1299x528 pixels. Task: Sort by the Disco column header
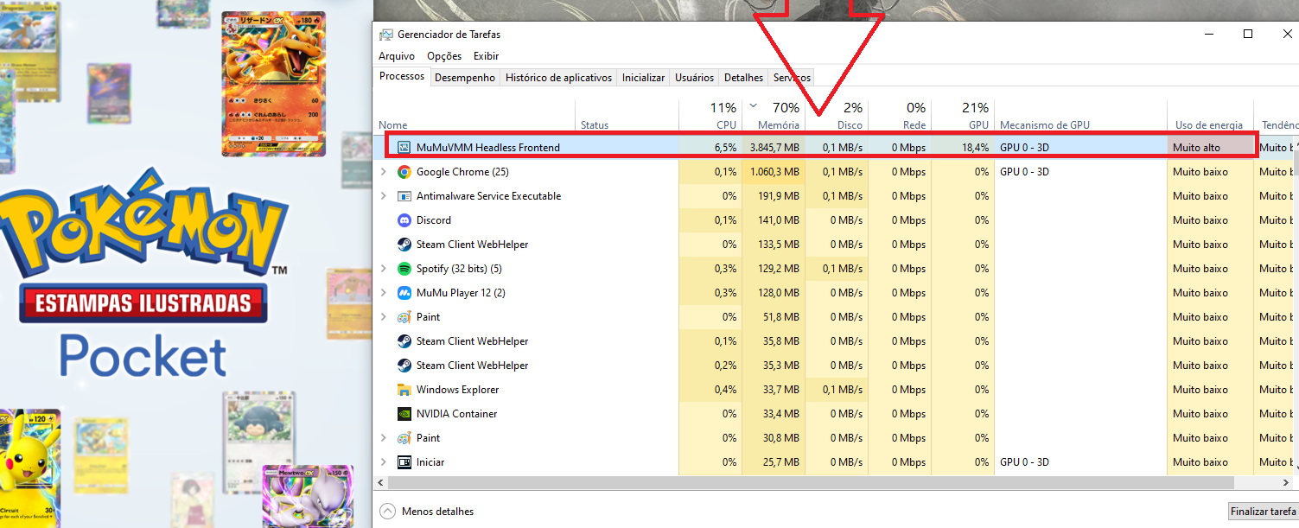[837, 116]
